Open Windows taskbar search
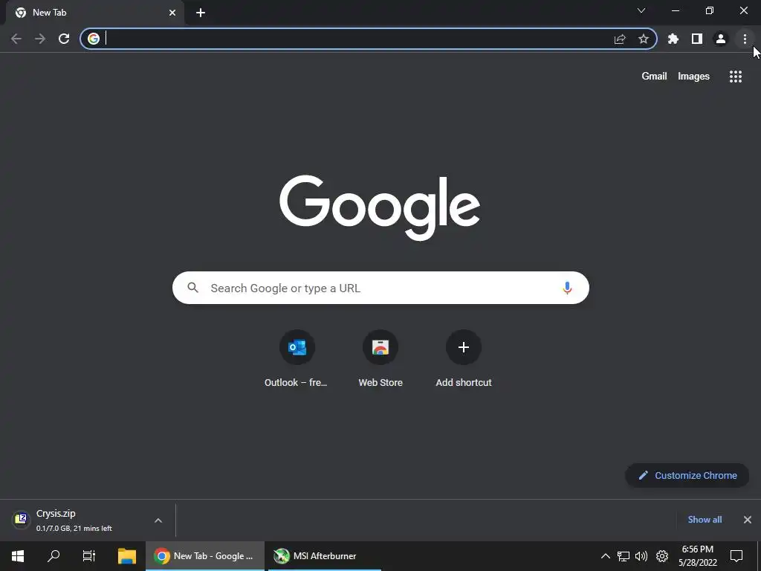Viewport: 761px width, 571px height. tap(54, 556)
